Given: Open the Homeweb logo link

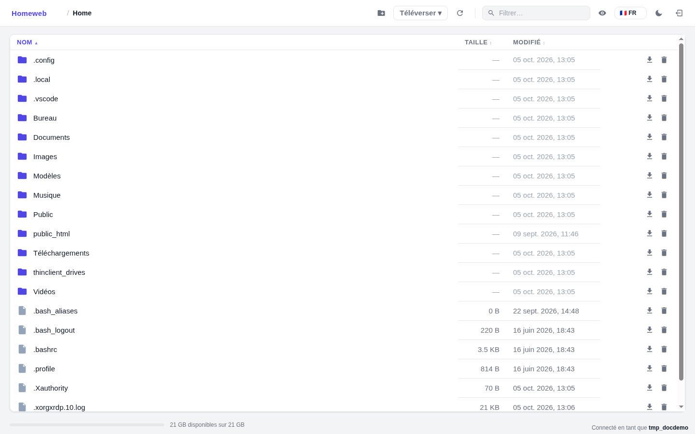Looking at the screenshot, I should [x=29, y=14].
